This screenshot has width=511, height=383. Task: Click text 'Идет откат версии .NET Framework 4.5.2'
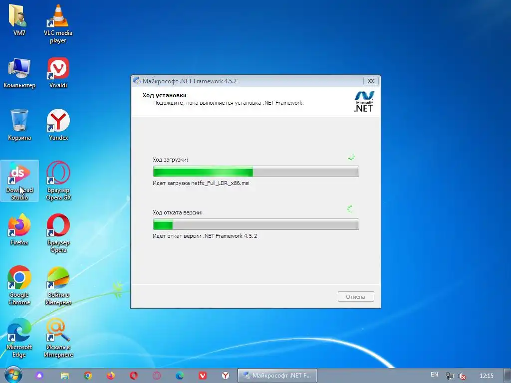pos(205,236)
